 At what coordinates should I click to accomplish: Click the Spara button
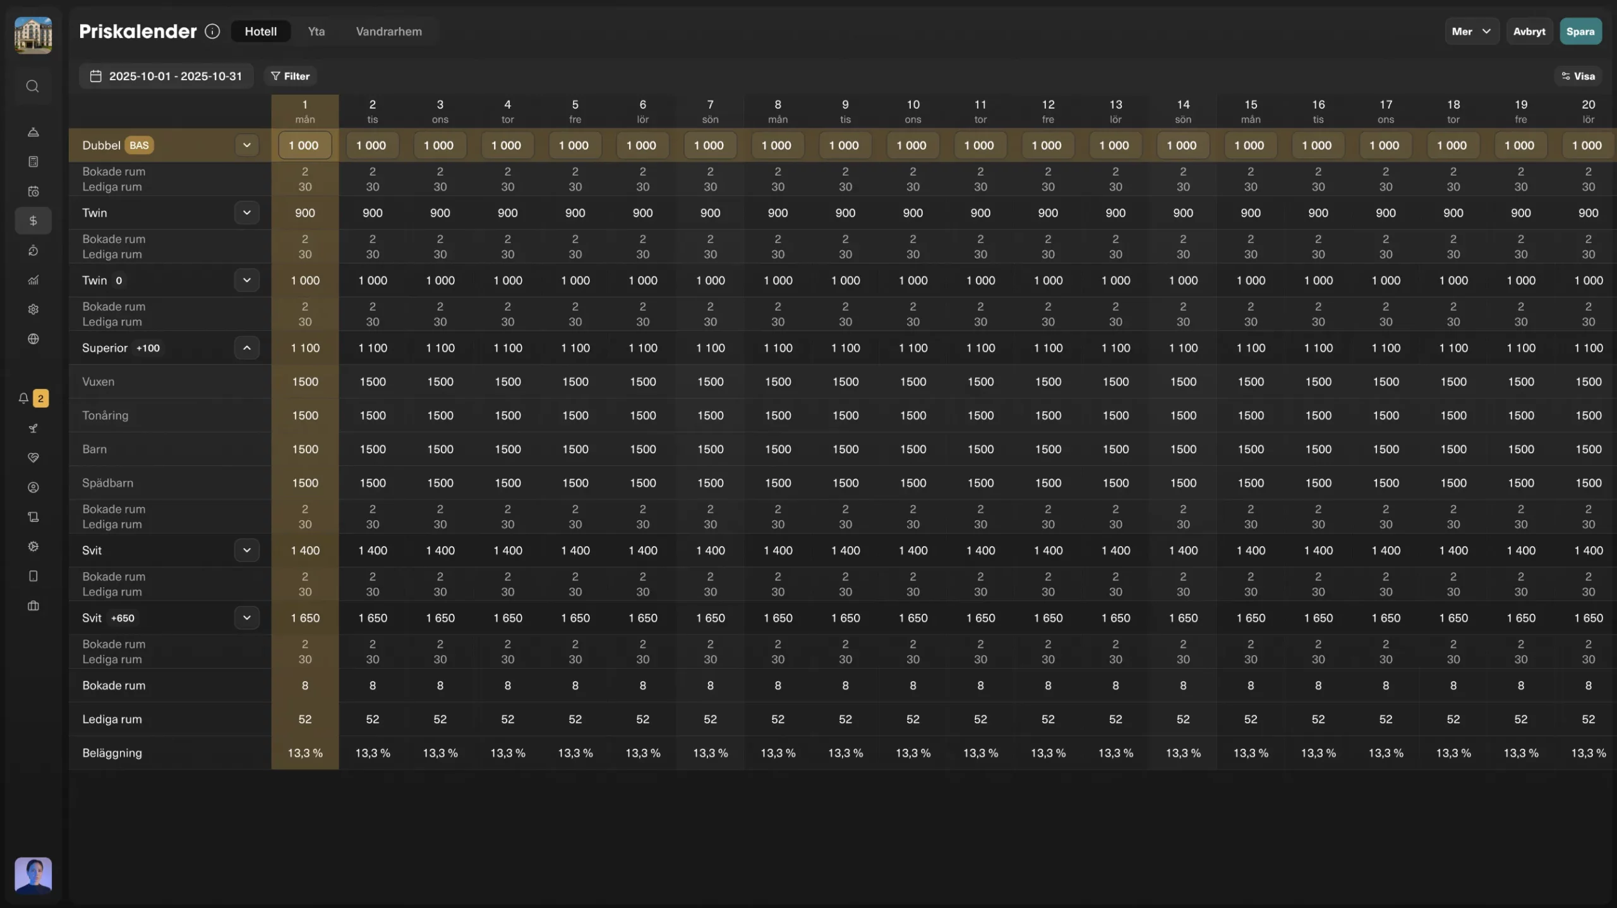[1580, 31]
